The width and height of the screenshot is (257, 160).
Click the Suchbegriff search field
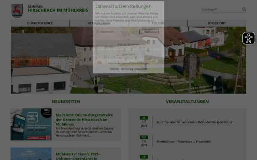(x=221, y=9)
